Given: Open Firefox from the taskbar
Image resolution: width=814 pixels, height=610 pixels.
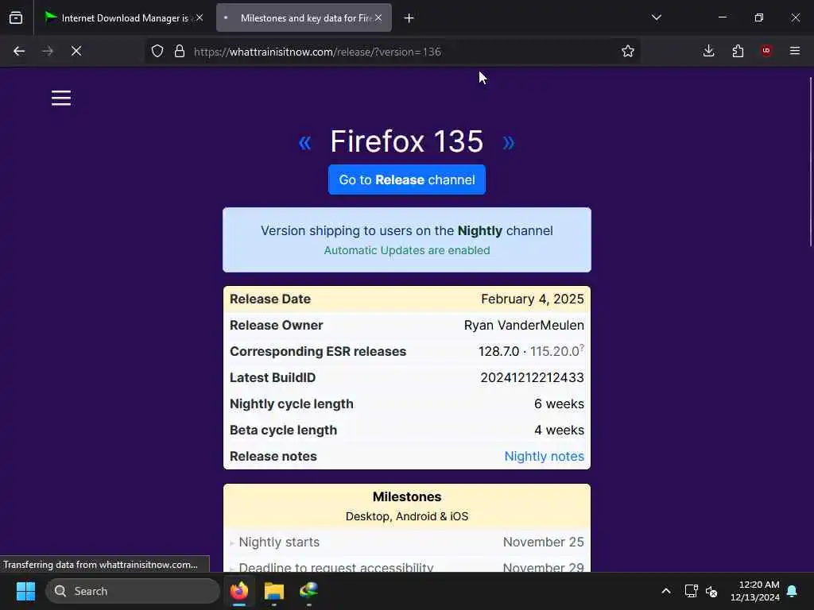Looking at the screenshot, I should tap(239, 591).
